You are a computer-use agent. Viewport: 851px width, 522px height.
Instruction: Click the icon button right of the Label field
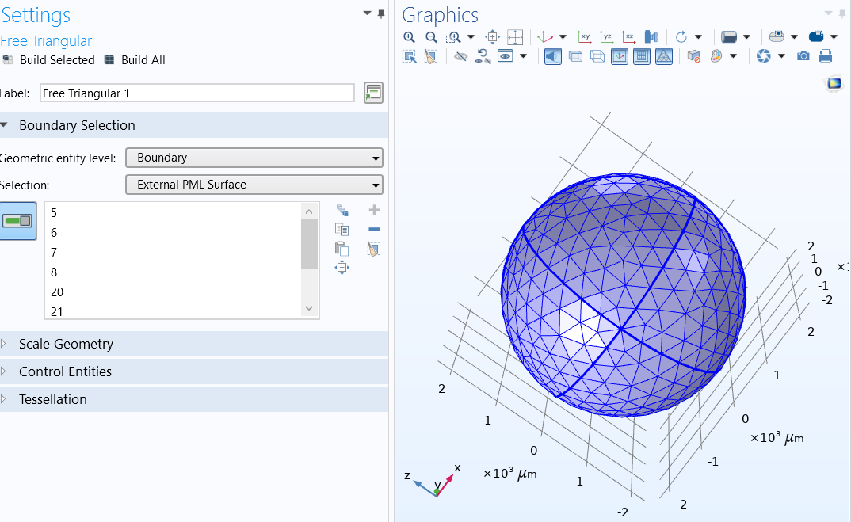[373, 93]
